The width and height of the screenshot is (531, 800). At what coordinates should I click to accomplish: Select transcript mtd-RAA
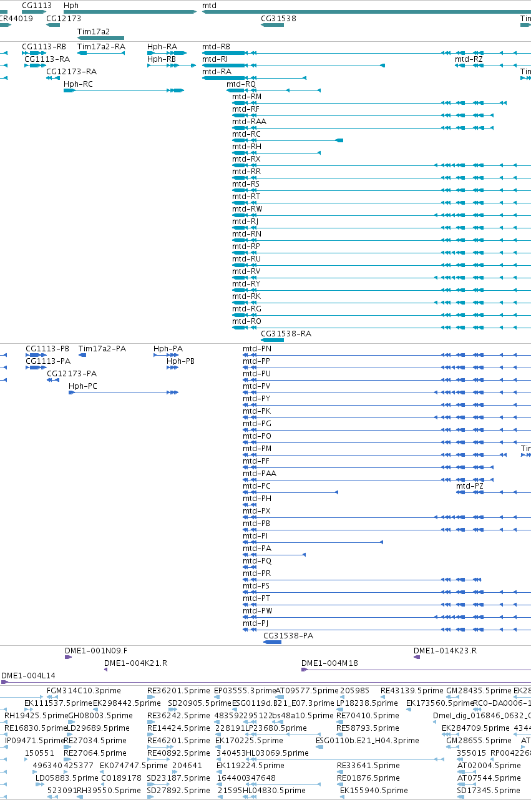tap(249, 122)
